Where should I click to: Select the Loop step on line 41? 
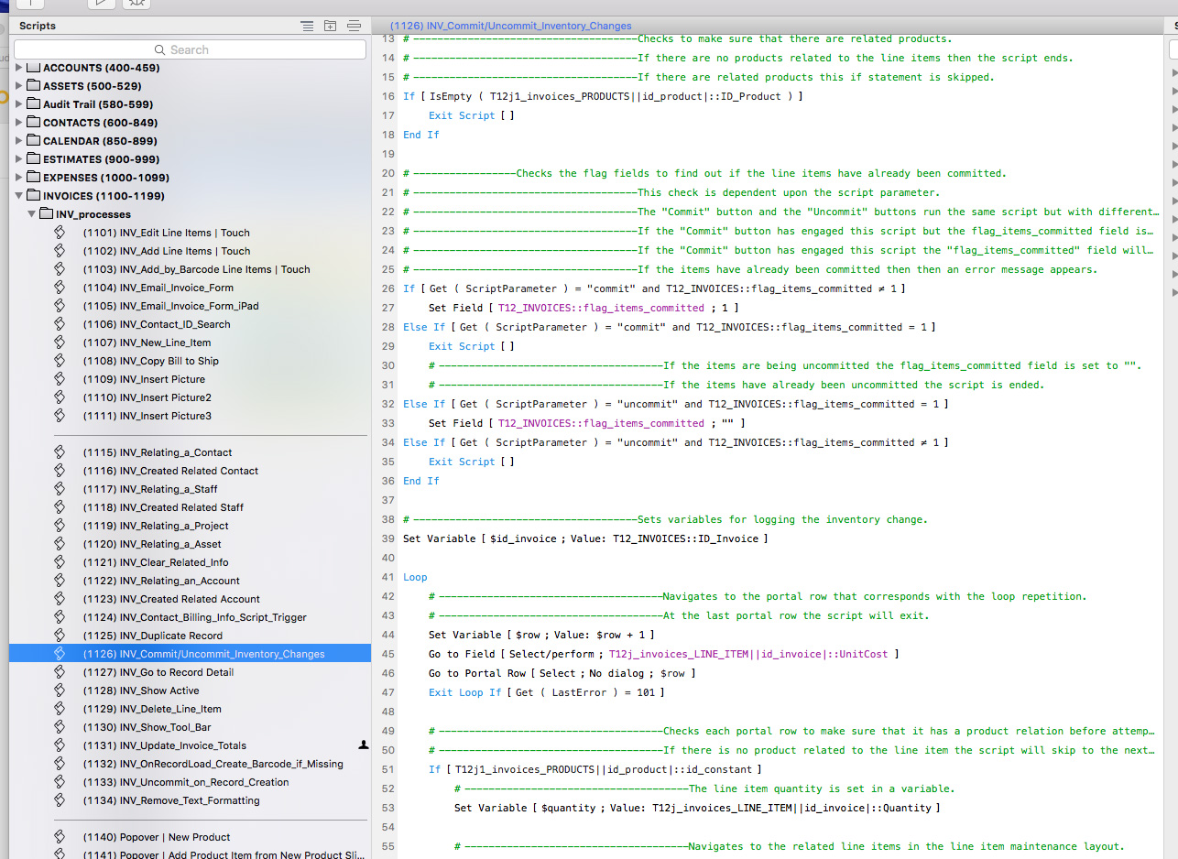415,577
